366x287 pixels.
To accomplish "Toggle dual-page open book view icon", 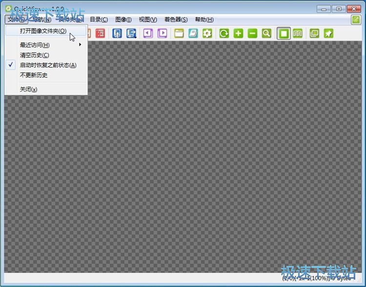I will tap(298, 33).
